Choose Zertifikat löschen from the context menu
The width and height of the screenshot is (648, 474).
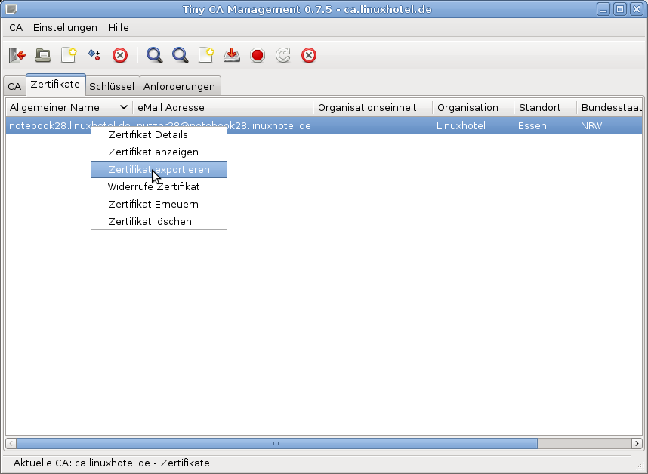(150, 222)
